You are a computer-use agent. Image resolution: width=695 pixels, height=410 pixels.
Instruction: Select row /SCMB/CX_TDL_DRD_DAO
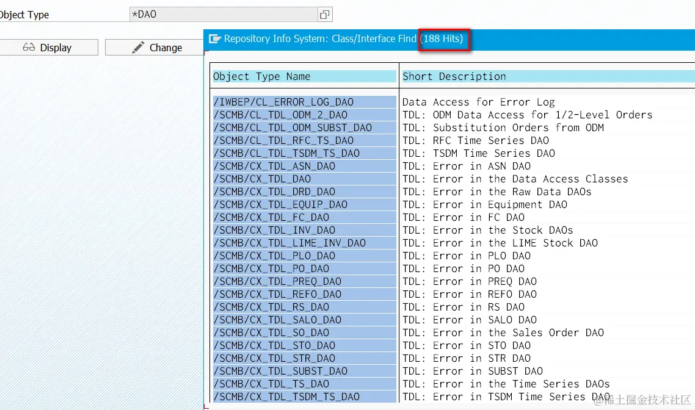(x=305, y=192)
